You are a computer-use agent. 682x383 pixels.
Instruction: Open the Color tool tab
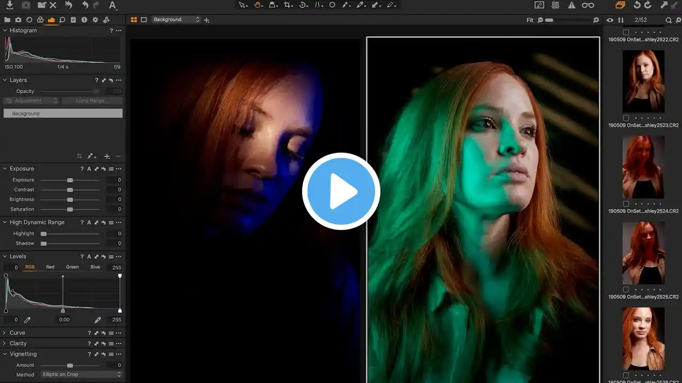point(40,20)
